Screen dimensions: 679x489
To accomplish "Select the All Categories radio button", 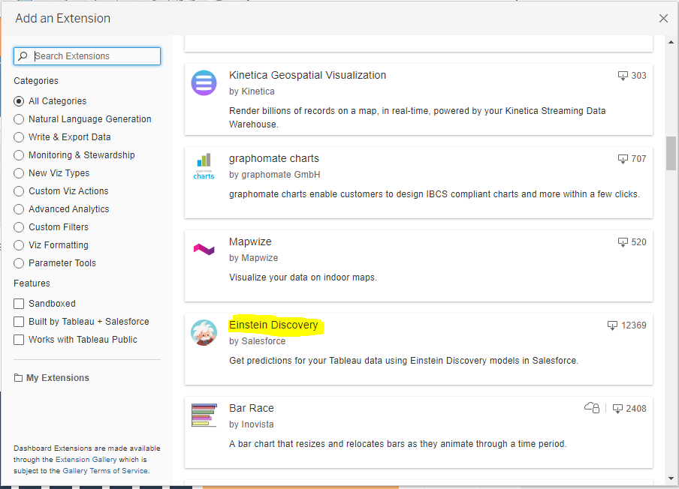I will click(19, 101).
